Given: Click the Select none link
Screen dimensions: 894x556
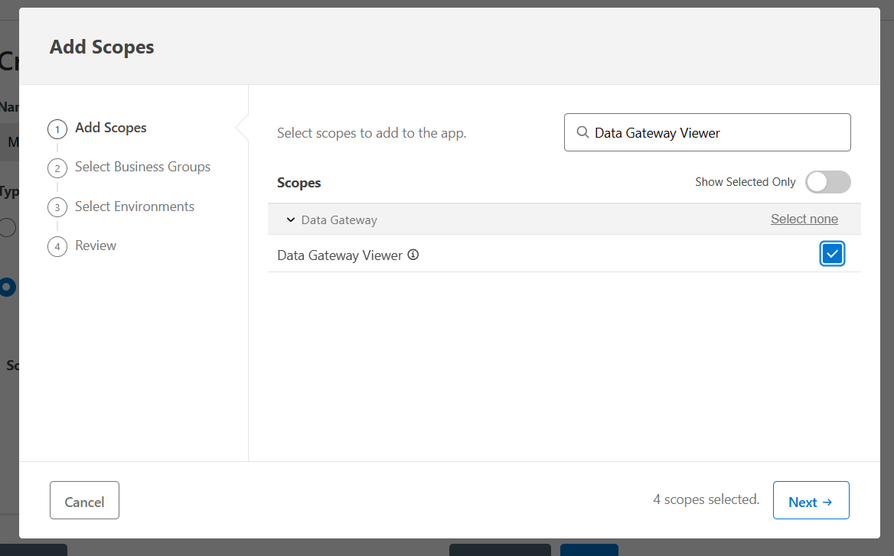Looking at the screenshot, I should 804,219.
